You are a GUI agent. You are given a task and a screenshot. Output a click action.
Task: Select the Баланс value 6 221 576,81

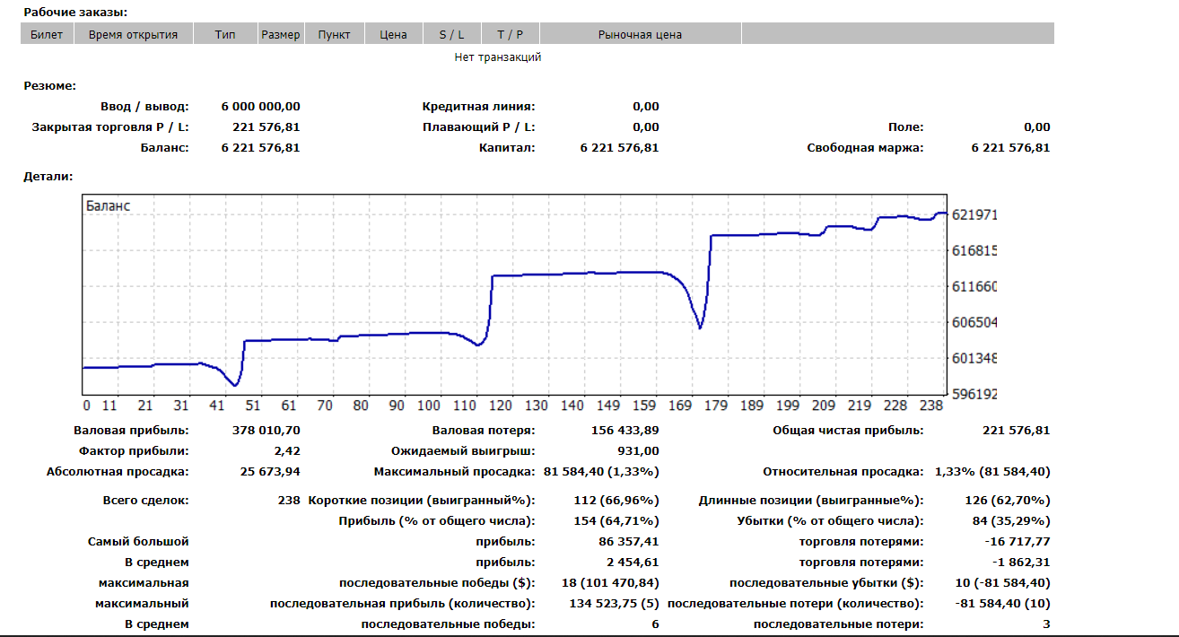click(260, 148)
